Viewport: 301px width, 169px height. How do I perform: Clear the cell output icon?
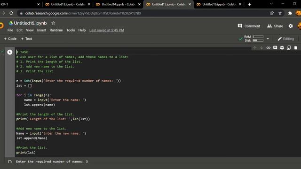tap(10, 162)
